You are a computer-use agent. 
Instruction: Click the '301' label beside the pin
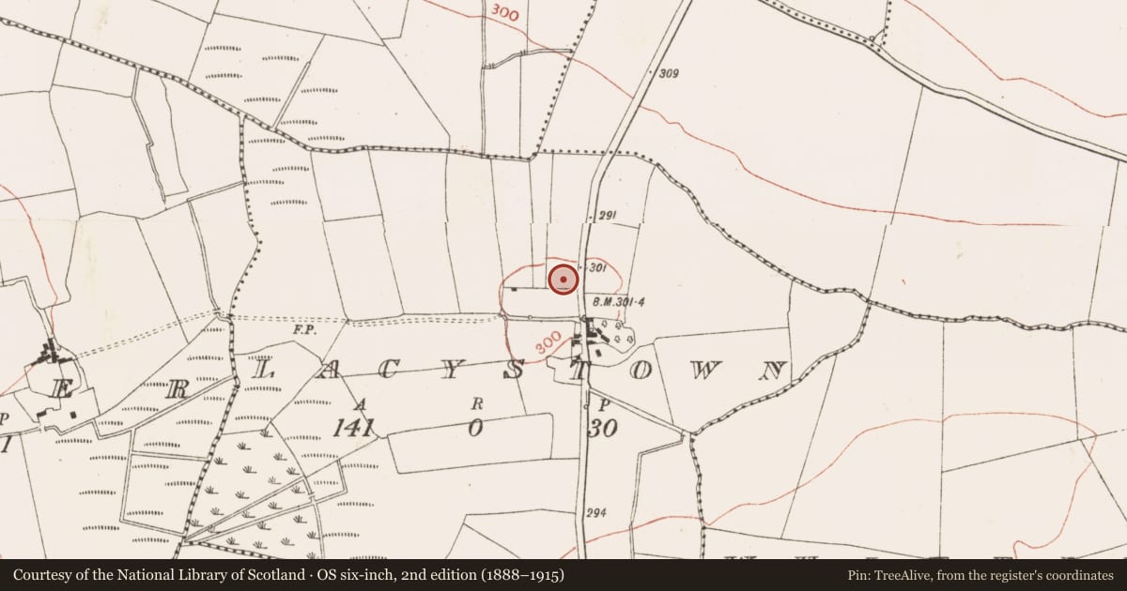pyautogui.click(x=599, y=267)
